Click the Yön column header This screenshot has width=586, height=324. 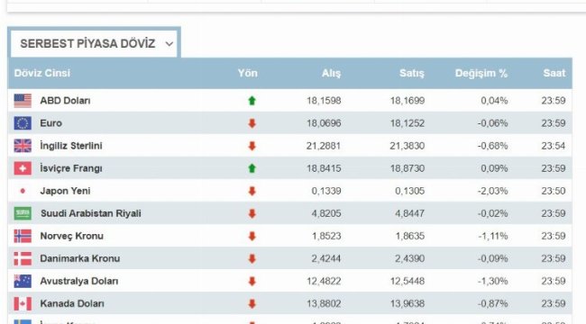[248, 73]
